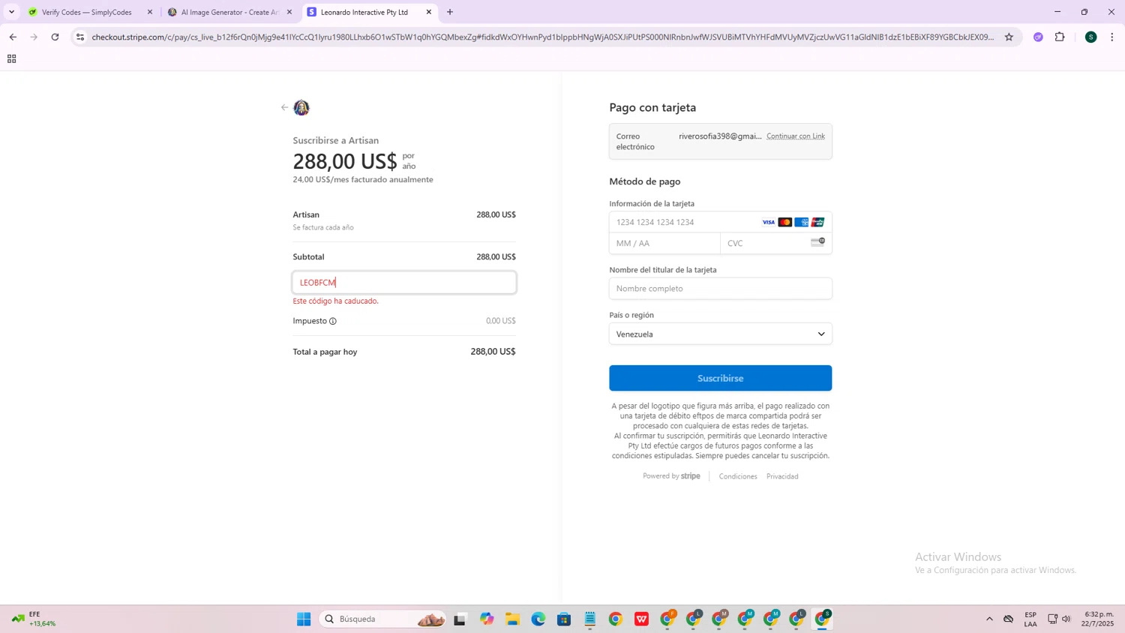The image size is (1125, 633).
Task: Open Microsoft Store from the taskbar
Action: pos(564,619)
